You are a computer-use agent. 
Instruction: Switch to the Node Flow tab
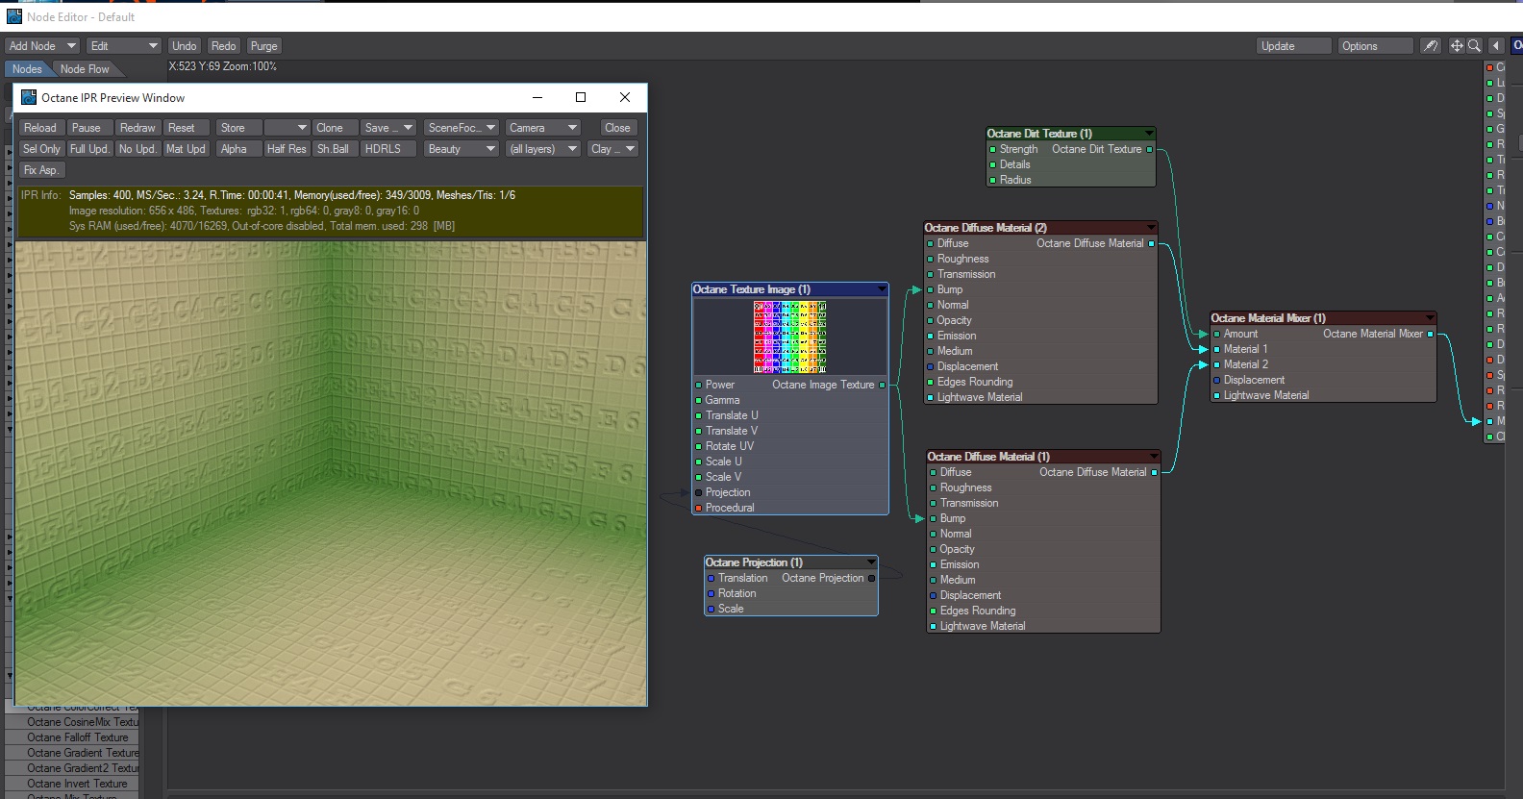point(85,69)
